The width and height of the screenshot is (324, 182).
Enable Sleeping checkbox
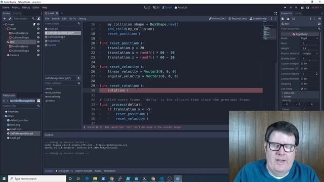302,84
